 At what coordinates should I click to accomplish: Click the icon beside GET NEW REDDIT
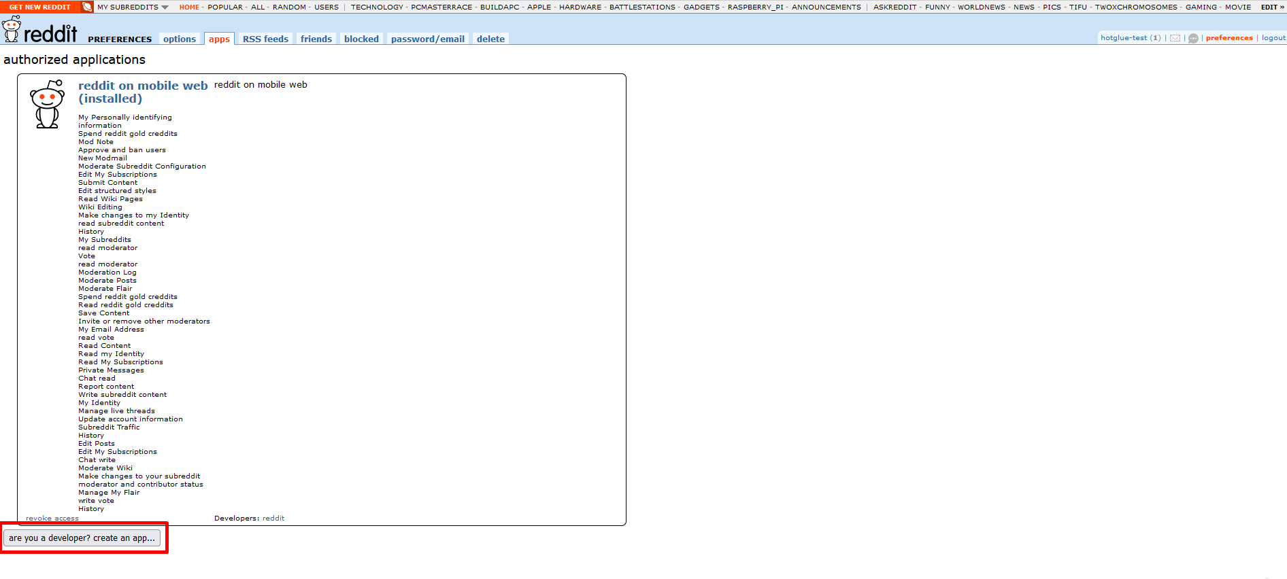pyautogui.click(x=86, y=7)
